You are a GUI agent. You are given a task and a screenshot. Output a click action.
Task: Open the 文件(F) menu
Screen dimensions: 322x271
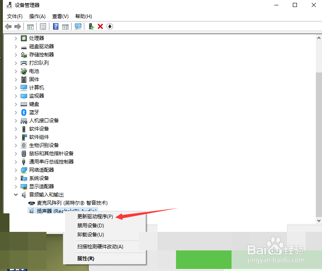[x=14, y=16]
